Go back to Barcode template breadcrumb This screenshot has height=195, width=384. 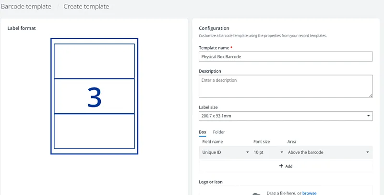pos(25,7)
